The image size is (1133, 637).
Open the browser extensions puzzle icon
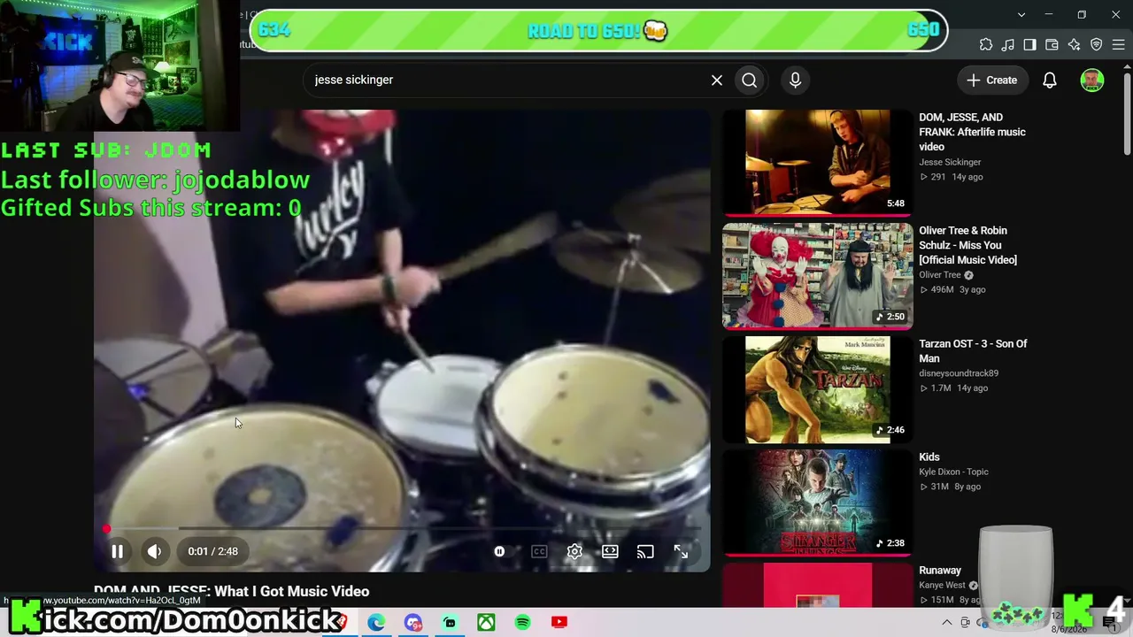tap(986, 44)
